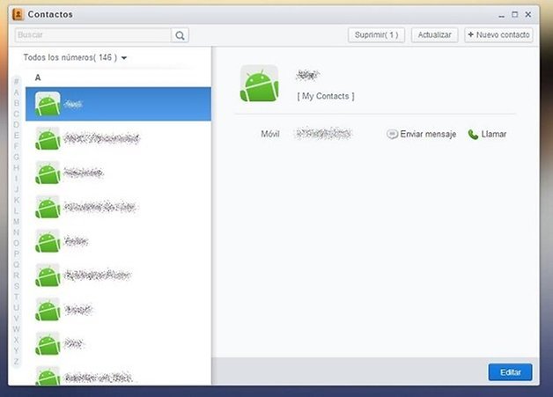553x397 pixels.
Task: Jump to letter K in alphabet index
Action: [16, 200]
